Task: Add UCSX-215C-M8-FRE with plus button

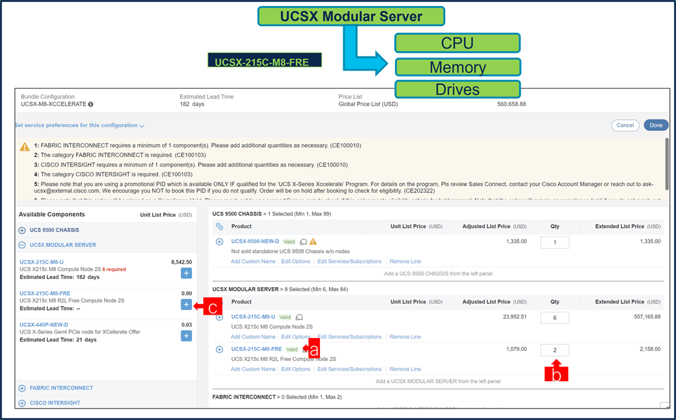Action: click(186, 305)
